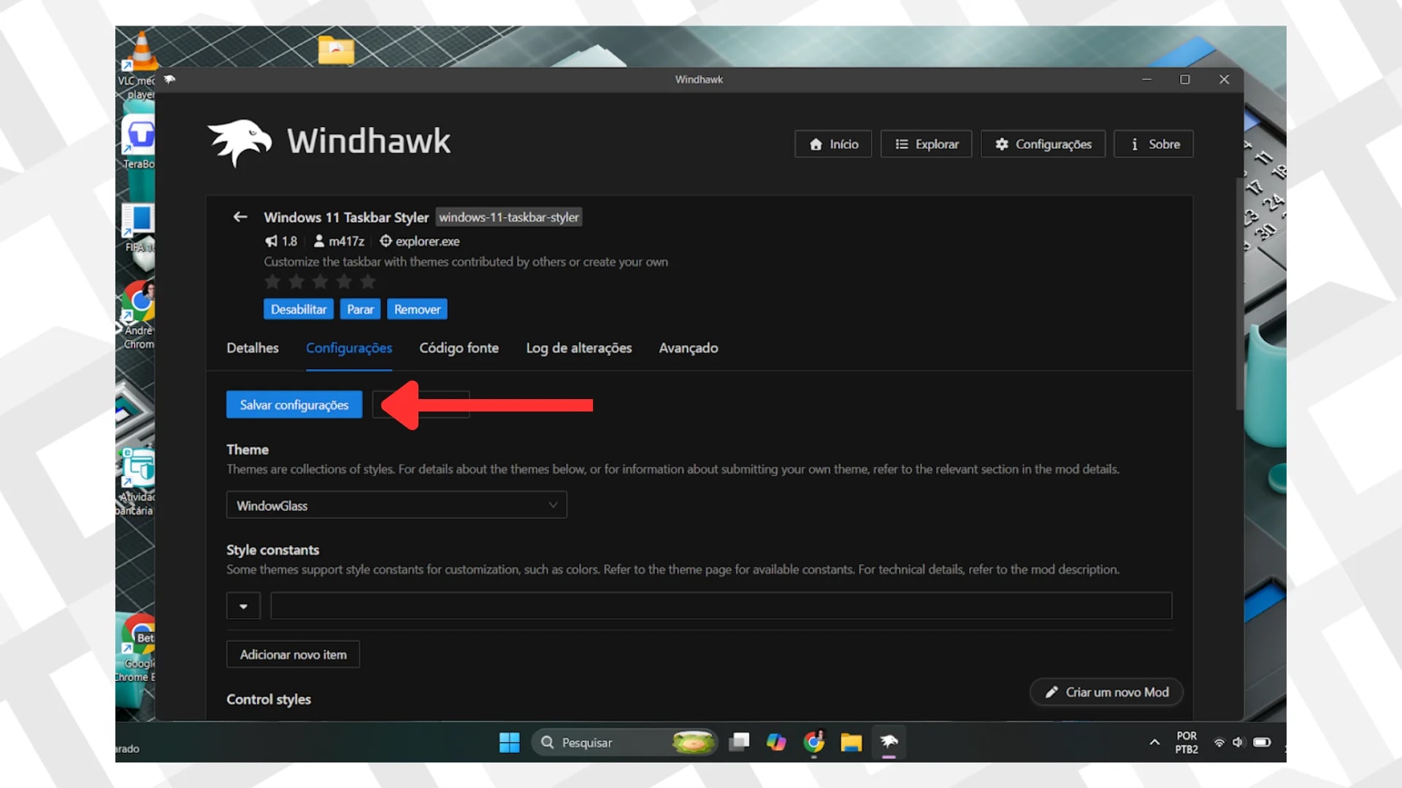Click the POR PTB2 language indicator

pyautogui.click(x=1187, y=743)
